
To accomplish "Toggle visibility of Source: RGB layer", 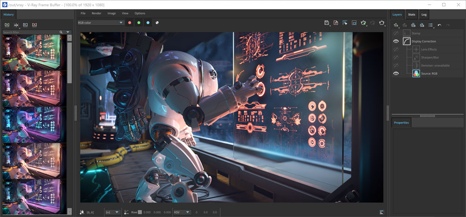I will [396, 74].
